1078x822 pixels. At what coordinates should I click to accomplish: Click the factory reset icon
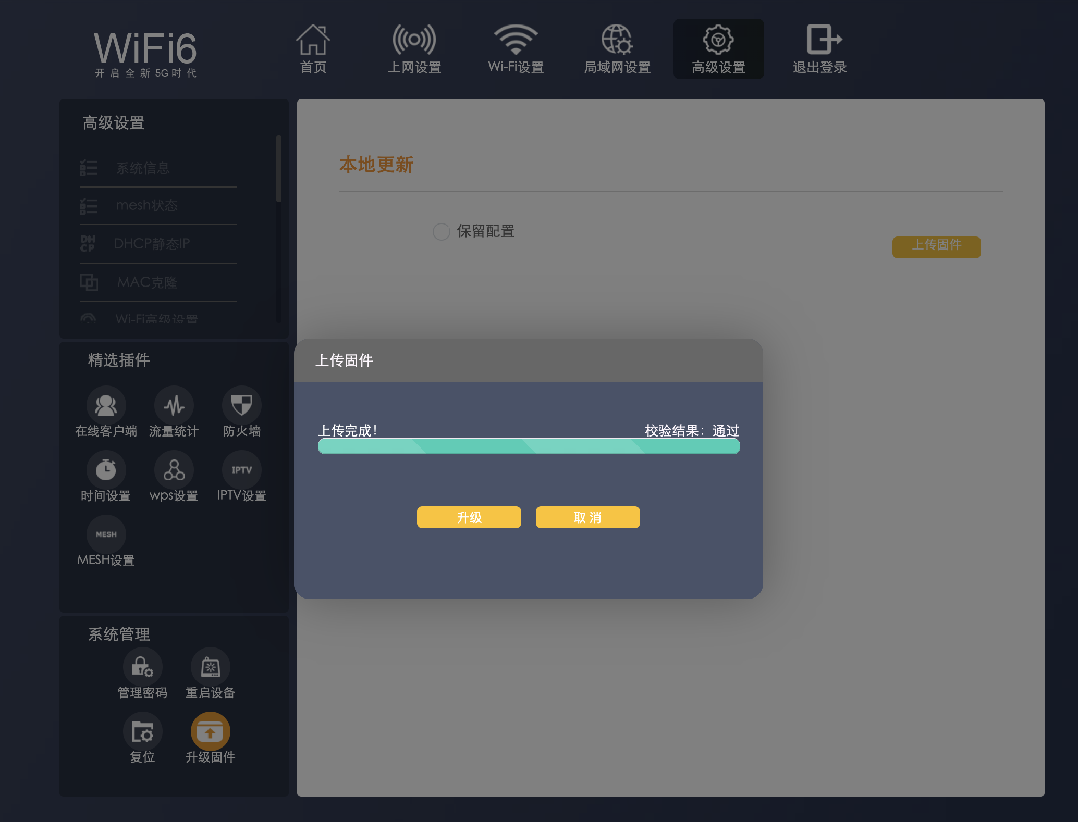[142, 731]
